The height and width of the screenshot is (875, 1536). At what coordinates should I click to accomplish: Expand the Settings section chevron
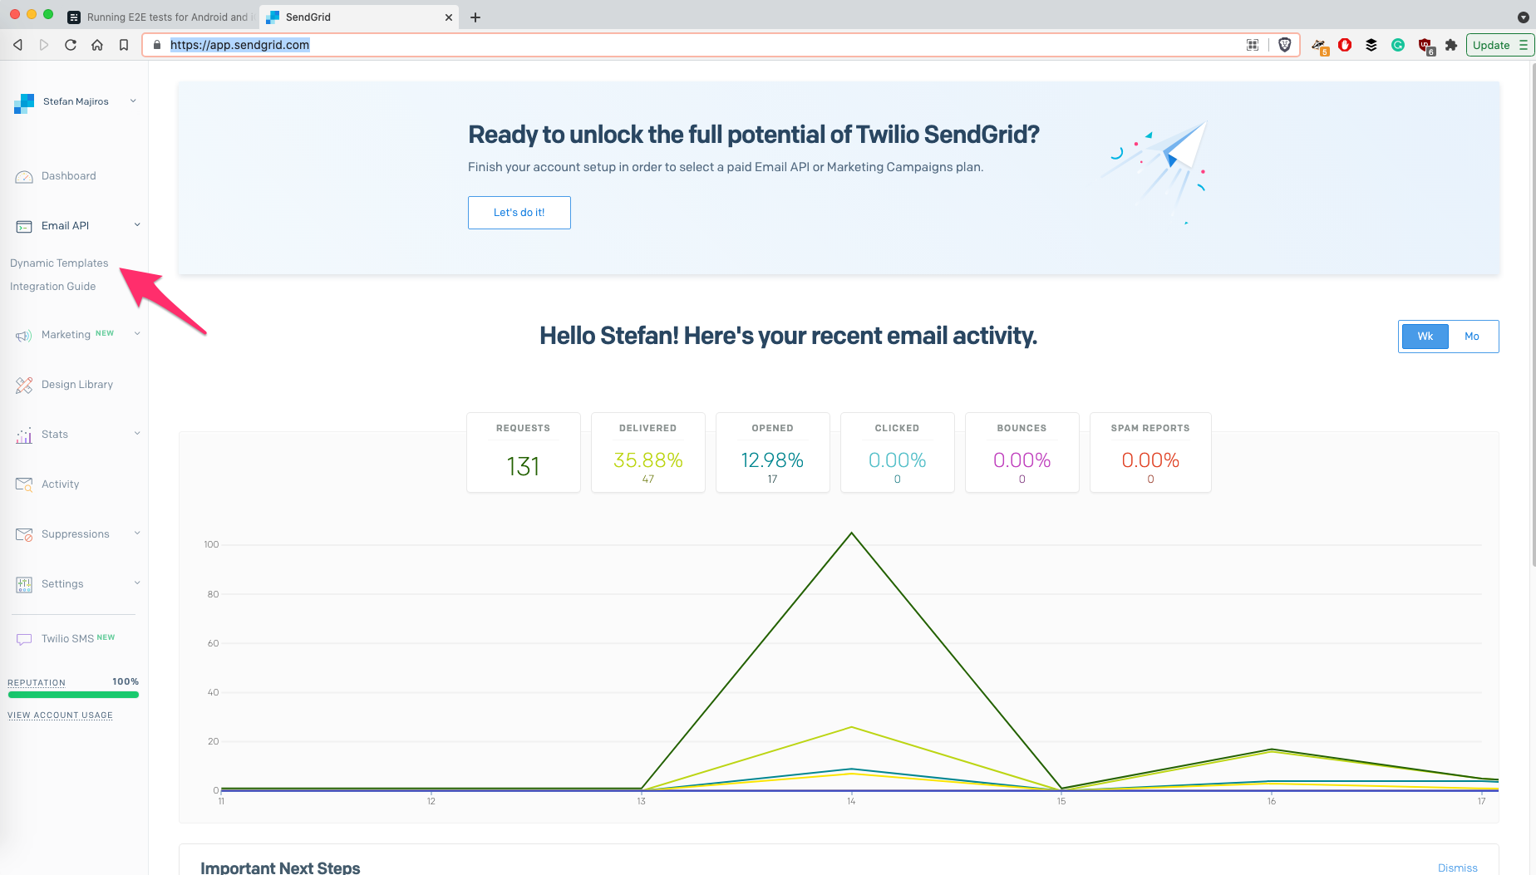pos(137,583)
